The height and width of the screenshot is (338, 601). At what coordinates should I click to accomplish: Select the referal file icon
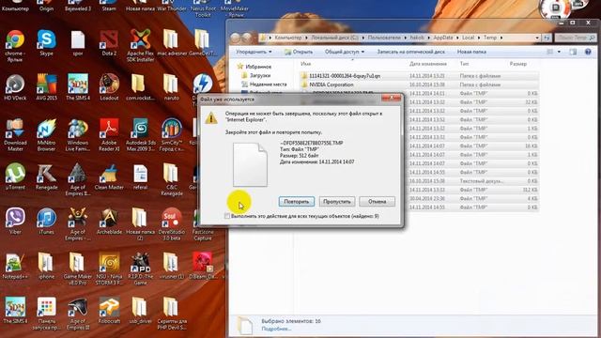click(140, 177)
